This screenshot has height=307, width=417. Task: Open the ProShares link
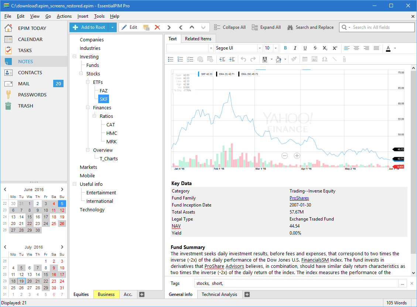click(299, 198)
